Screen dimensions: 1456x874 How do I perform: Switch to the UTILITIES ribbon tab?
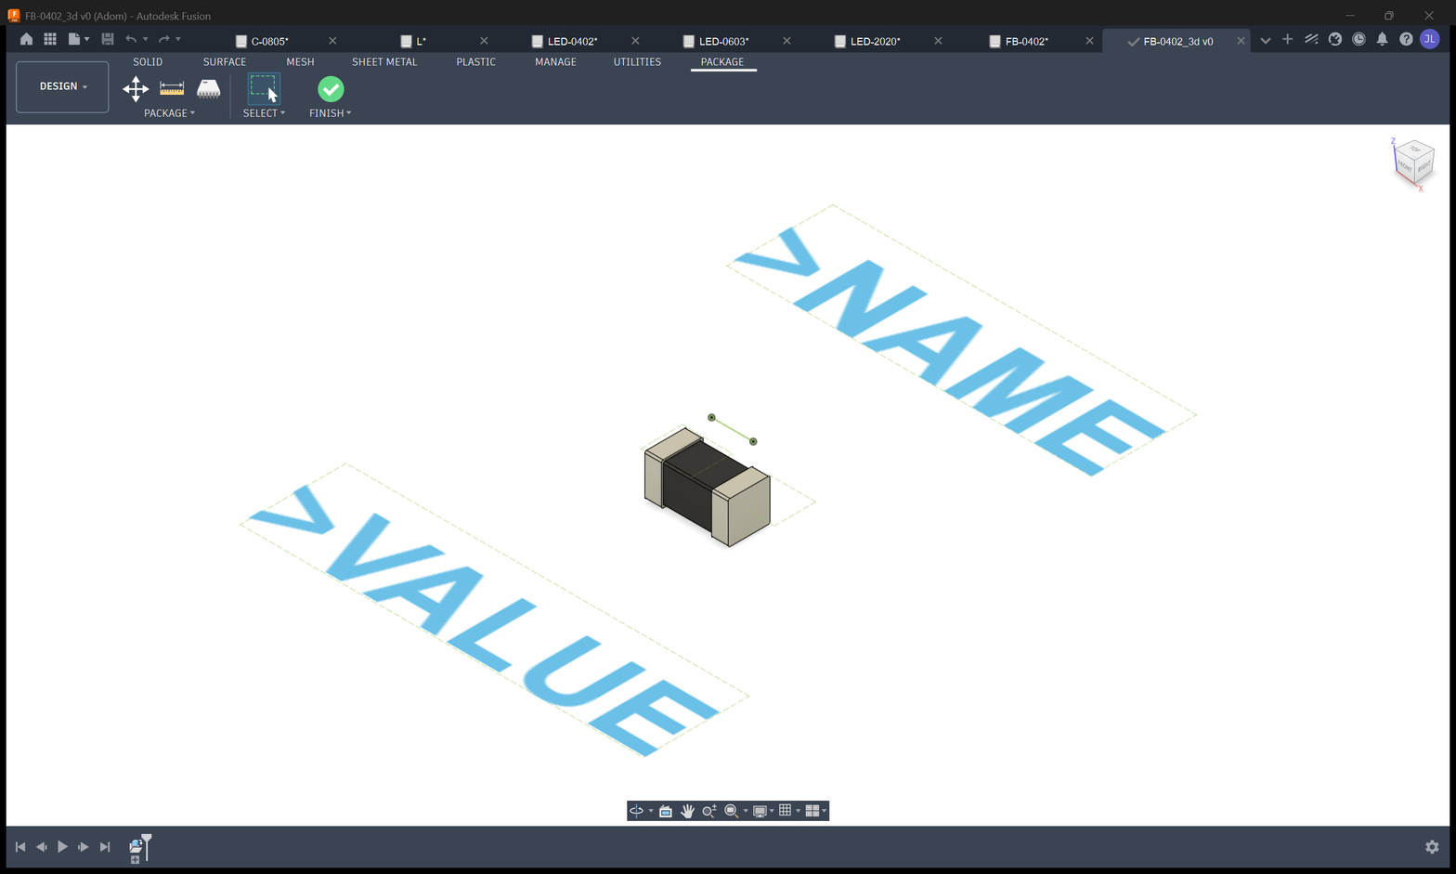point(637,62)
